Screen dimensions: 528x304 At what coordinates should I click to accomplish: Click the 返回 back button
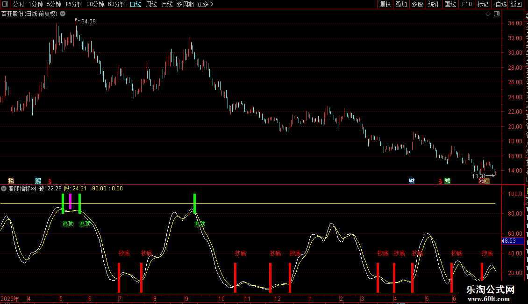click(516, 4)
